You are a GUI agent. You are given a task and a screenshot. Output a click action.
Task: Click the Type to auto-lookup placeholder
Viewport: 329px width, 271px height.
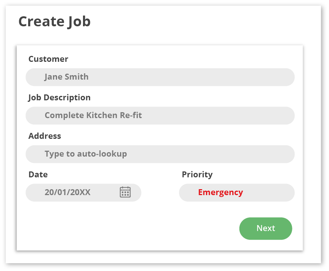86,154
